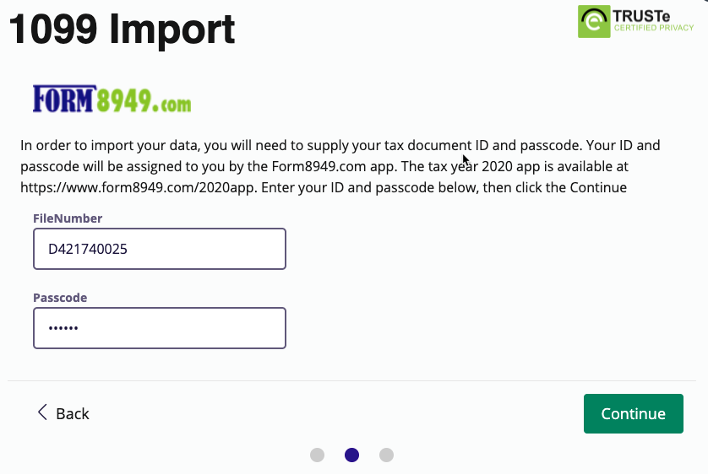The width and height of the screenshot is (708, 474).
Task: Select the first gray step indicator dot
Action: tap(318, 455)
